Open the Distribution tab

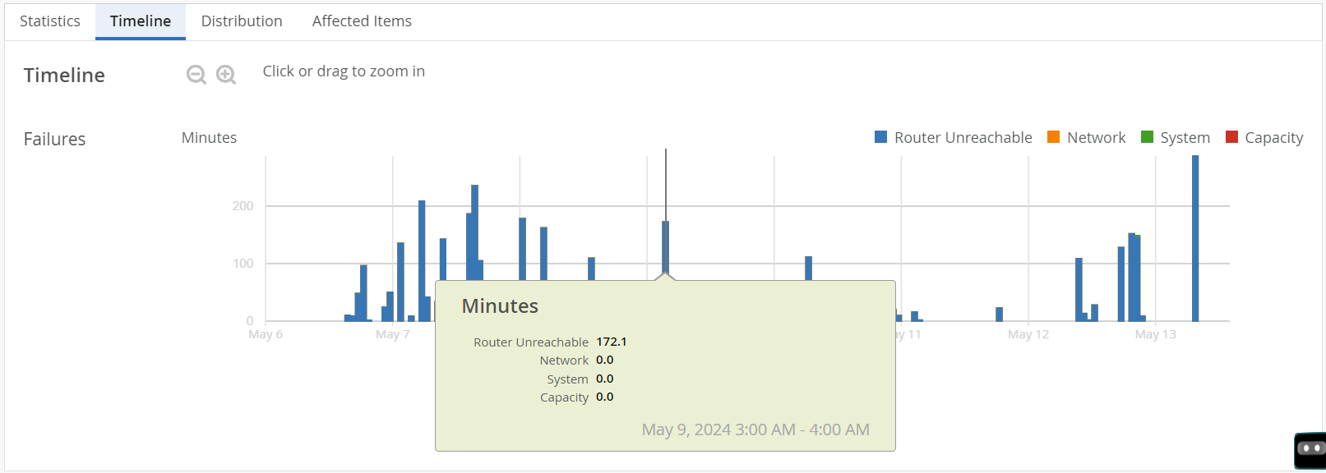(x=242, y=21)
